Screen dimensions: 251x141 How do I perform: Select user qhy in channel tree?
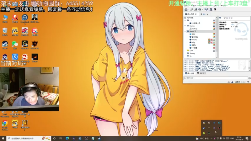(x=194, y=42)
